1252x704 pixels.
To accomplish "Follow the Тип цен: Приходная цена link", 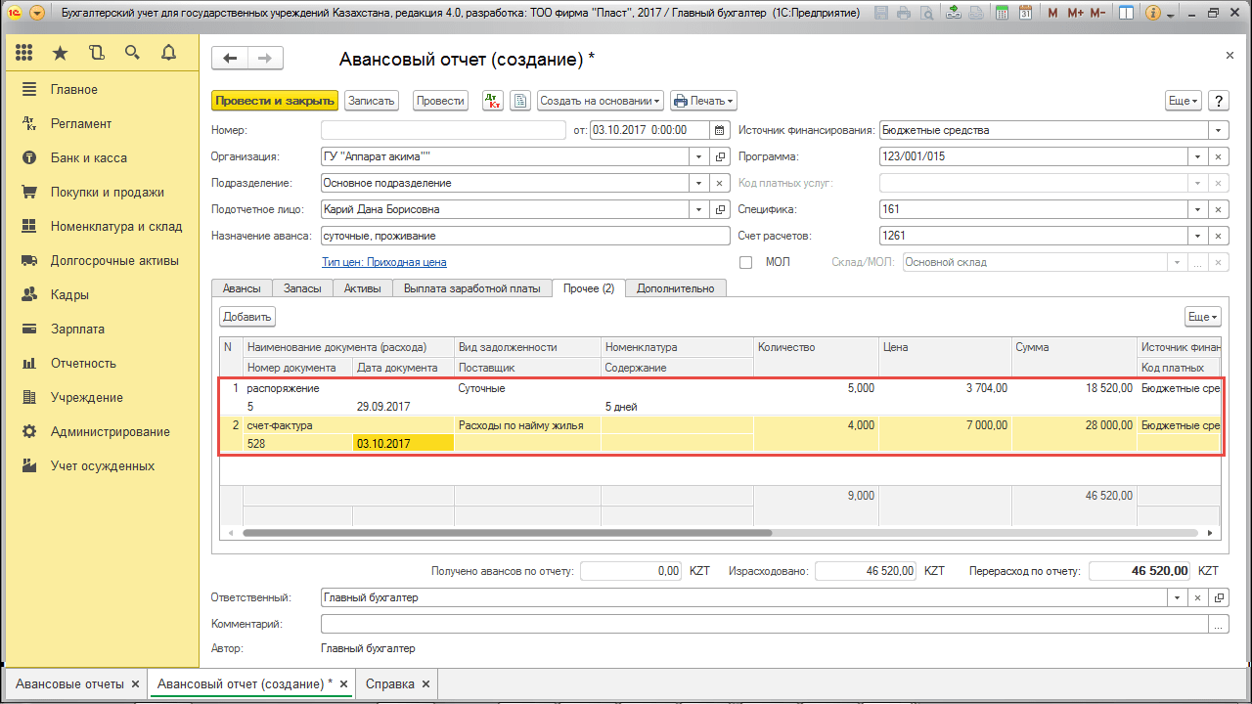I will pyautogui.click(x=384, y=262).
